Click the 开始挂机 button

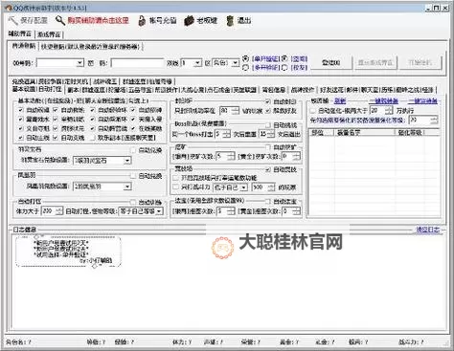420,63
